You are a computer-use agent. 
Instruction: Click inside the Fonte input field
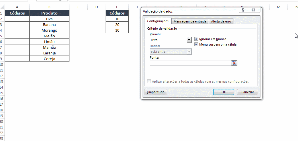(x=190, y=63)
